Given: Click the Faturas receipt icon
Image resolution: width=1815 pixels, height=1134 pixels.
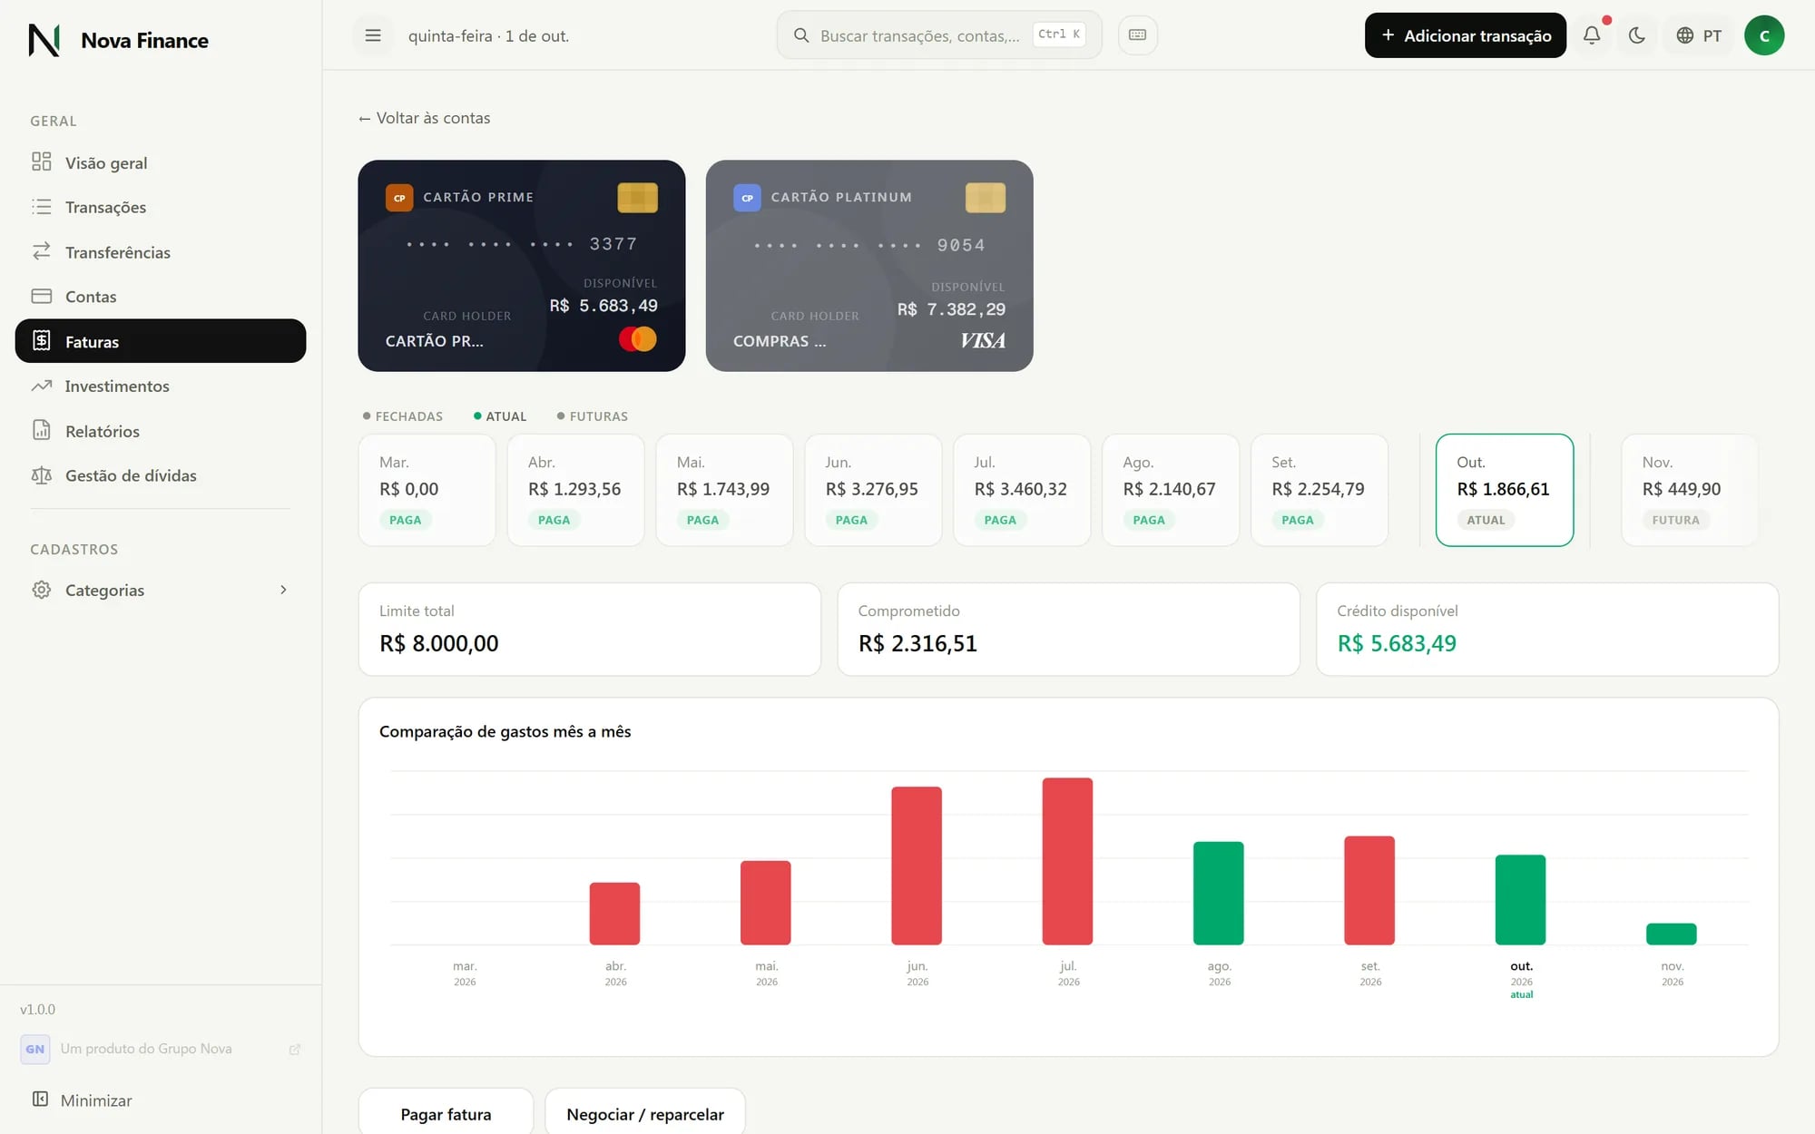Looking at the screenshot, I should click(41, 340).
